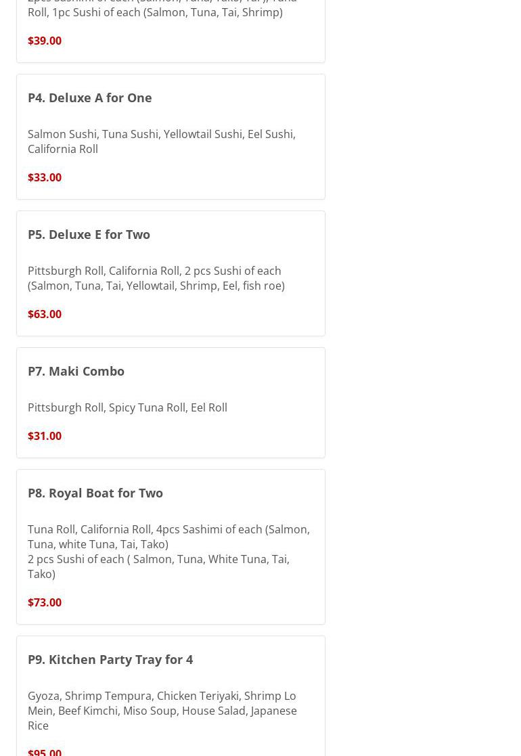Screen dimensions: 521x756
Task: Click the 'Yellowtail, Shrimp, Eel, fish roe' line
Action: (156, 286)
